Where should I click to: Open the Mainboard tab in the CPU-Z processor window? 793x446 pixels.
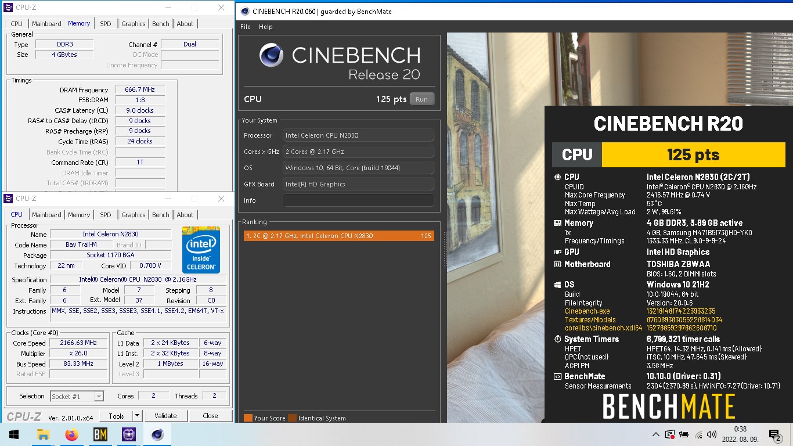(46, 215)
